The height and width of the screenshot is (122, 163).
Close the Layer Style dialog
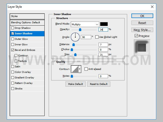pyautogui.click(x=152, y=7)
